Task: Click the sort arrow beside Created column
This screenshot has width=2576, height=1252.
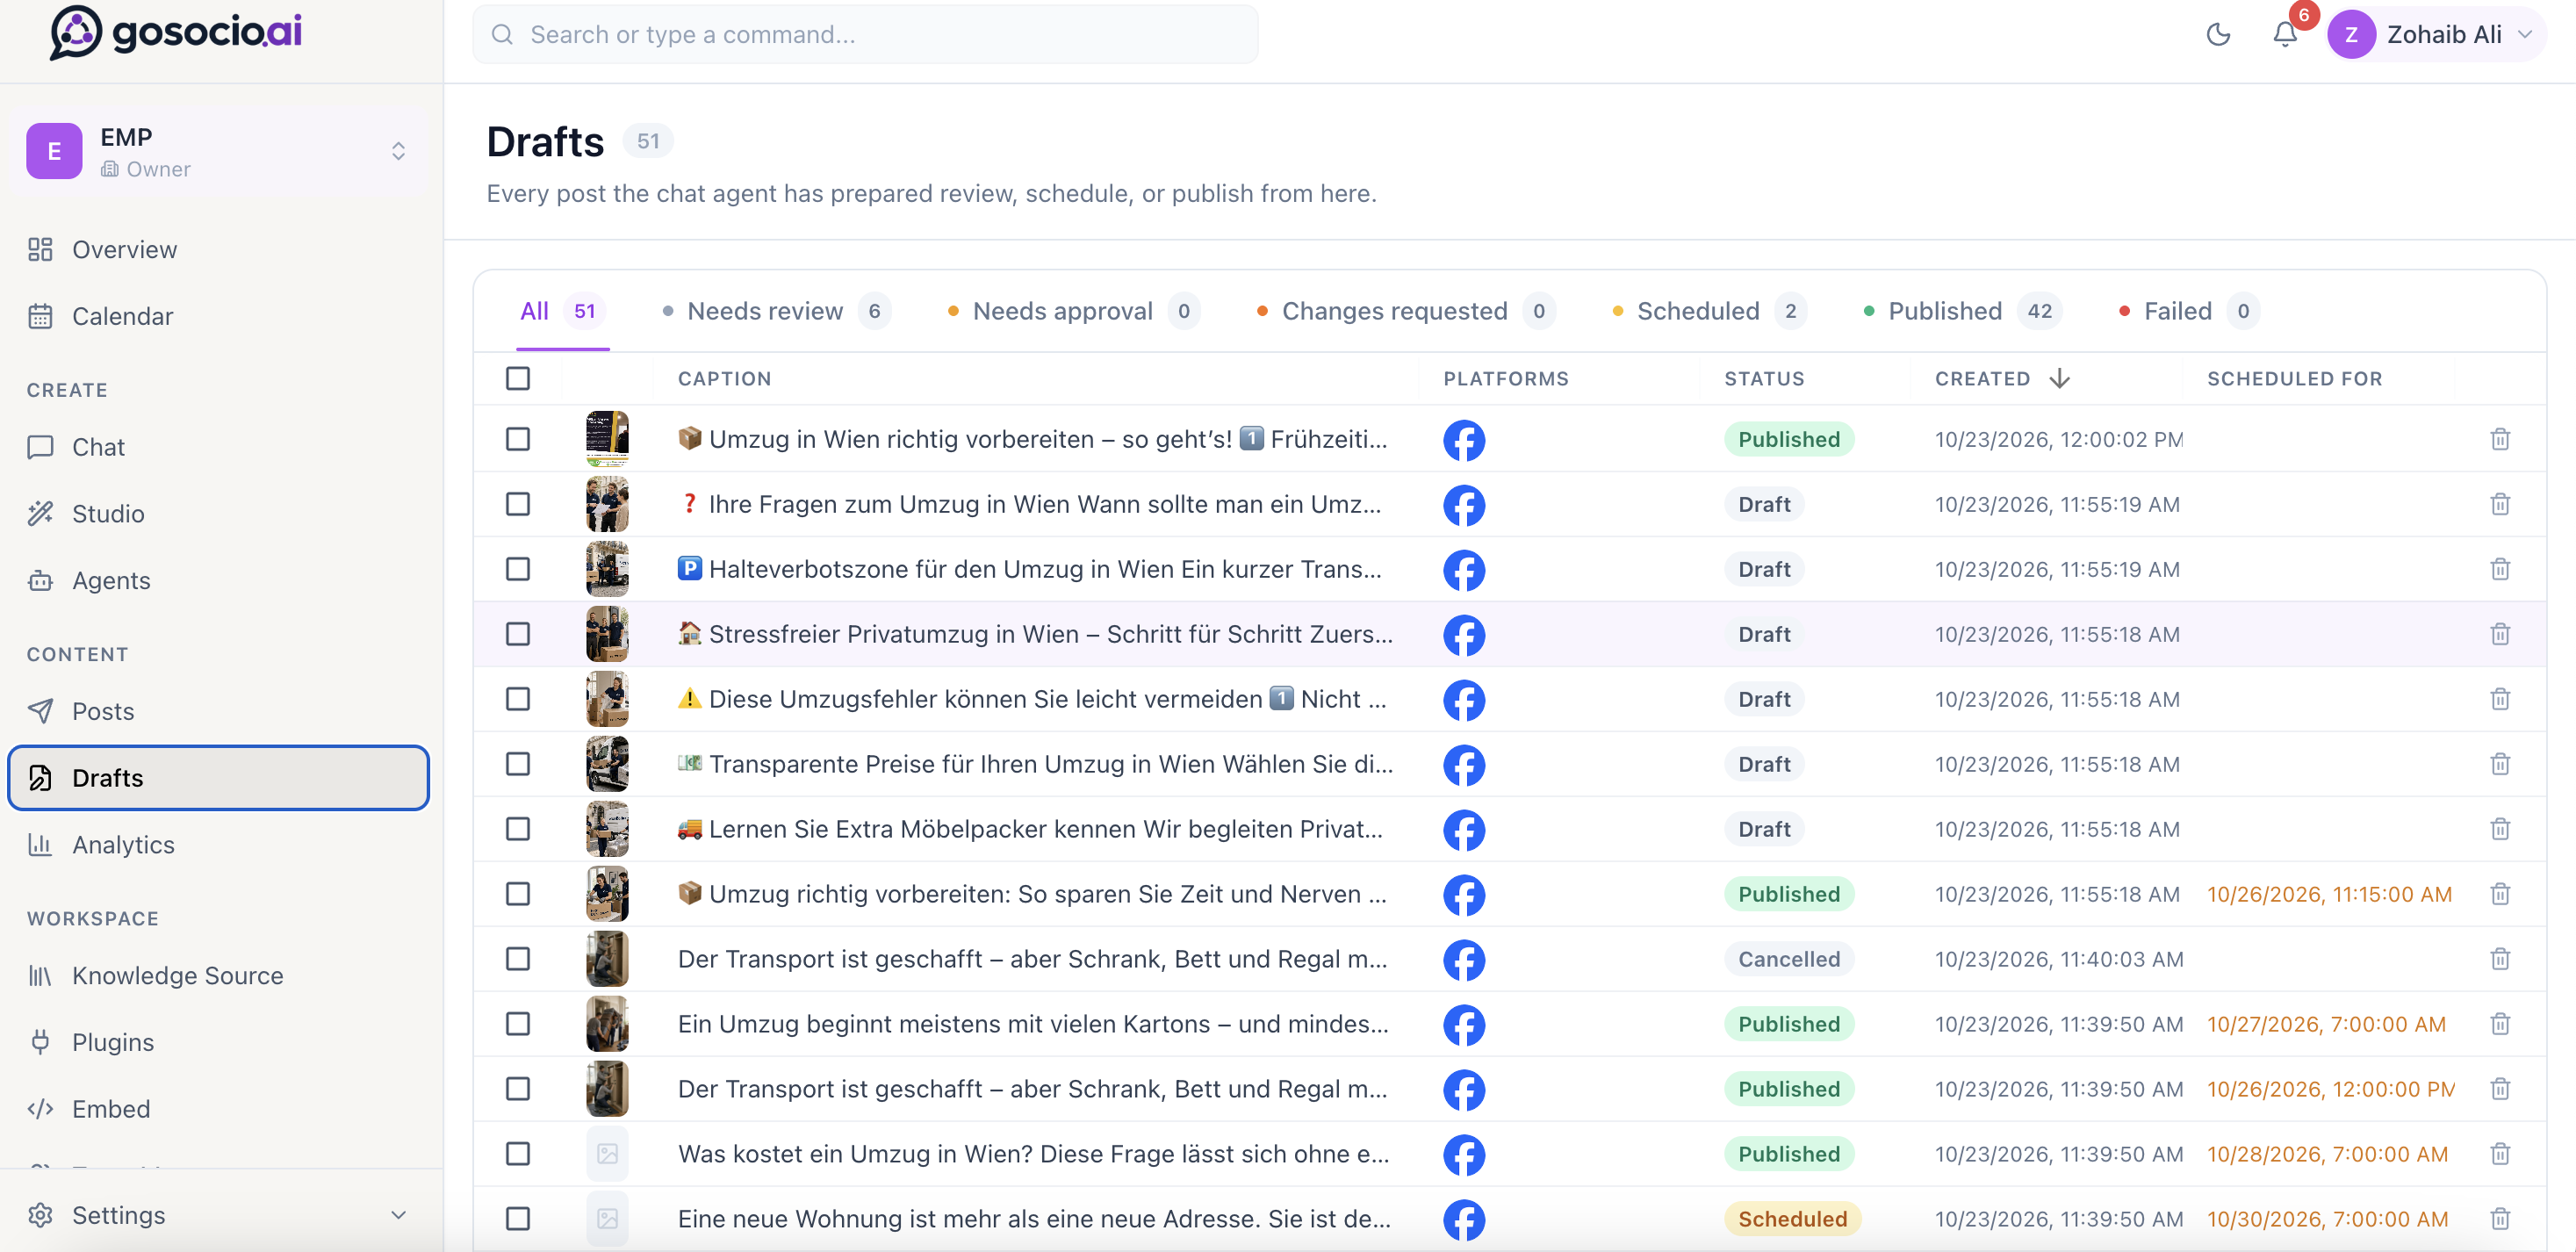Action: [x=2059, y=378]
